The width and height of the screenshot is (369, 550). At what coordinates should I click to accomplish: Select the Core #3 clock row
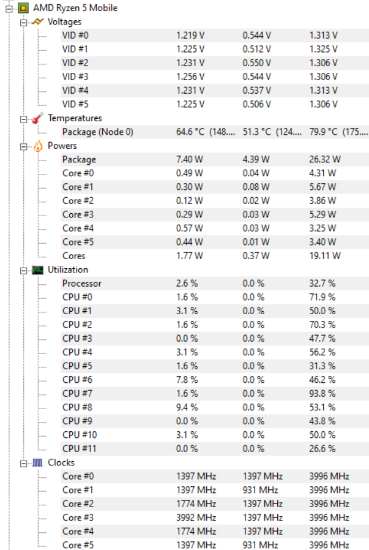click(76, 518)
